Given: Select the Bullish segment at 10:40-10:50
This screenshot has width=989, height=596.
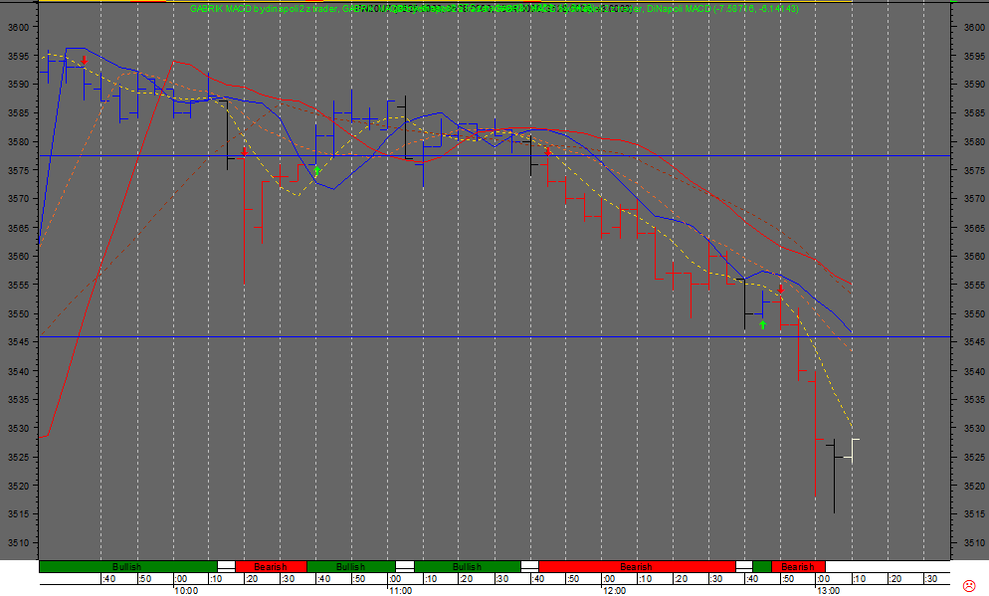Looking at the screenshot, I should [350, 566].
